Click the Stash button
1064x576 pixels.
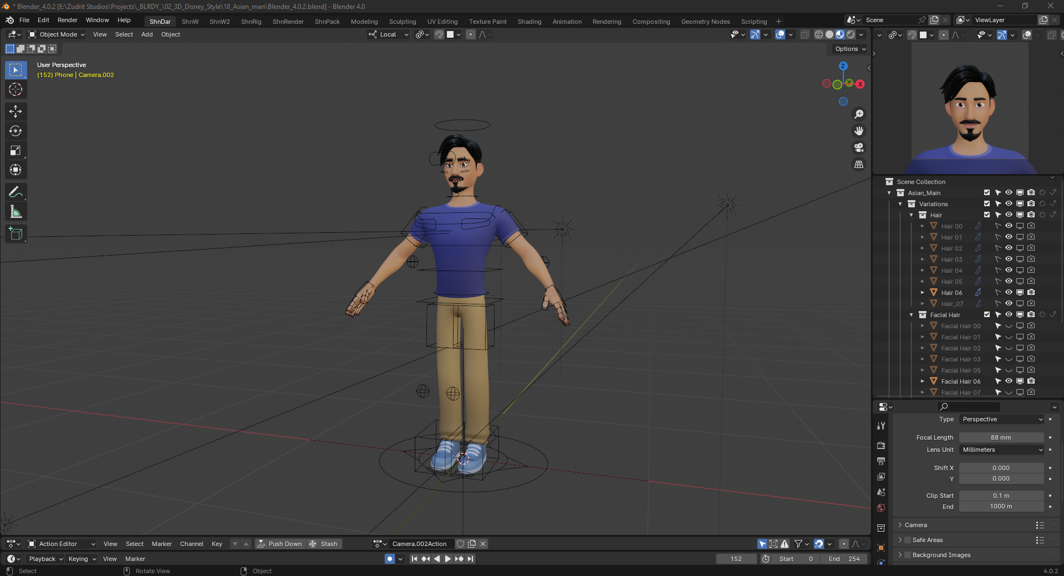(x=324, y=544)
